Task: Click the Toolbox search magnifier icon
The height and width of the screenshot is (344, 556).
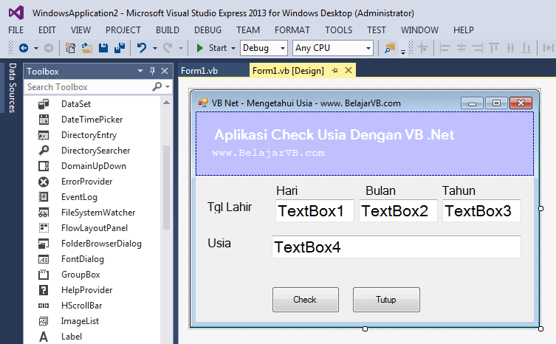Action: [157, 86]
